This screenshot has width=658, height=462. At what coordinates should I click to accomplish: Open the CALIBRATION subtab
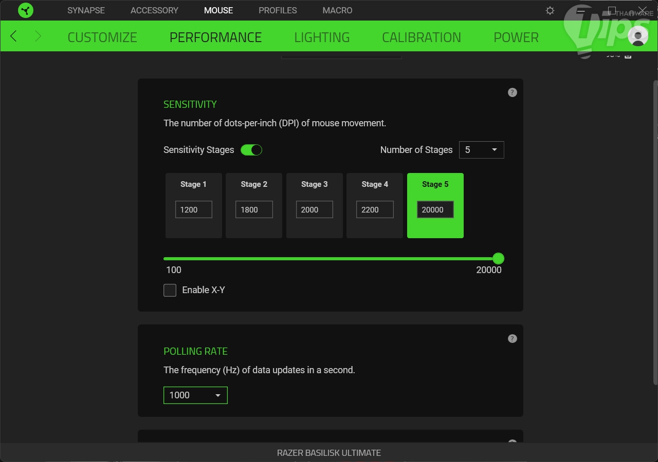422,37
